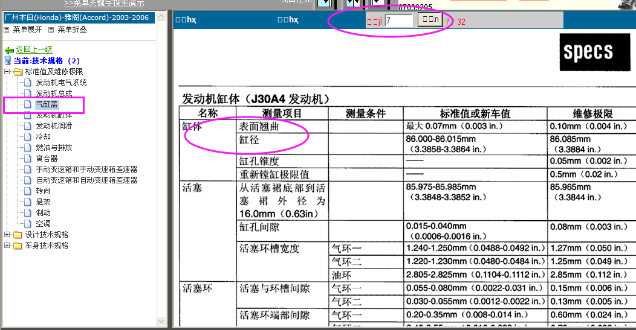
Task: Open the document icon beside 发动机电气系统
Action: pos(28,83)
